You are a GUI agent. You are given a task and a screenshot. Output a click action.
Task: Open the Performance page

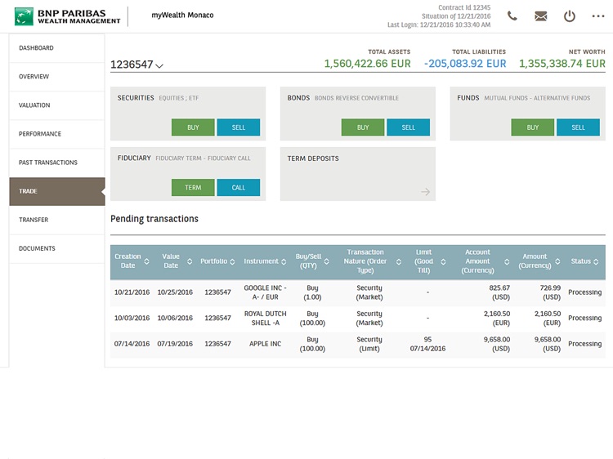coord(57,134)
